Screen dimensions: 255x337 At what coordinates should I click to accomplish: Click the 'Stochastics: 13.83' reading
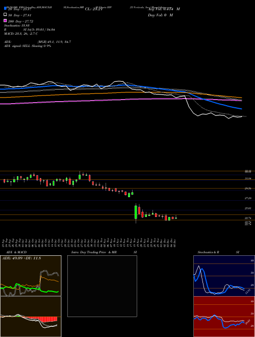point(17,26)
